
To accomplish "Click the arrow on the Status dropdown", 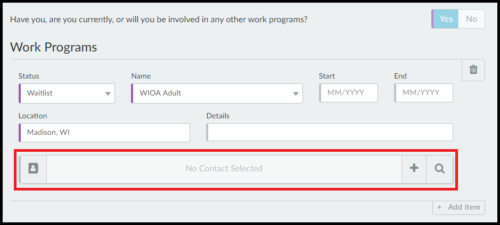I will tap(108, 94).
